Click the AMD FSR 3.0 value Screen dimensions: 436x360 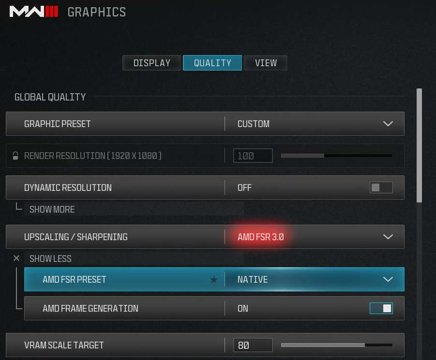tap(260, 237)
